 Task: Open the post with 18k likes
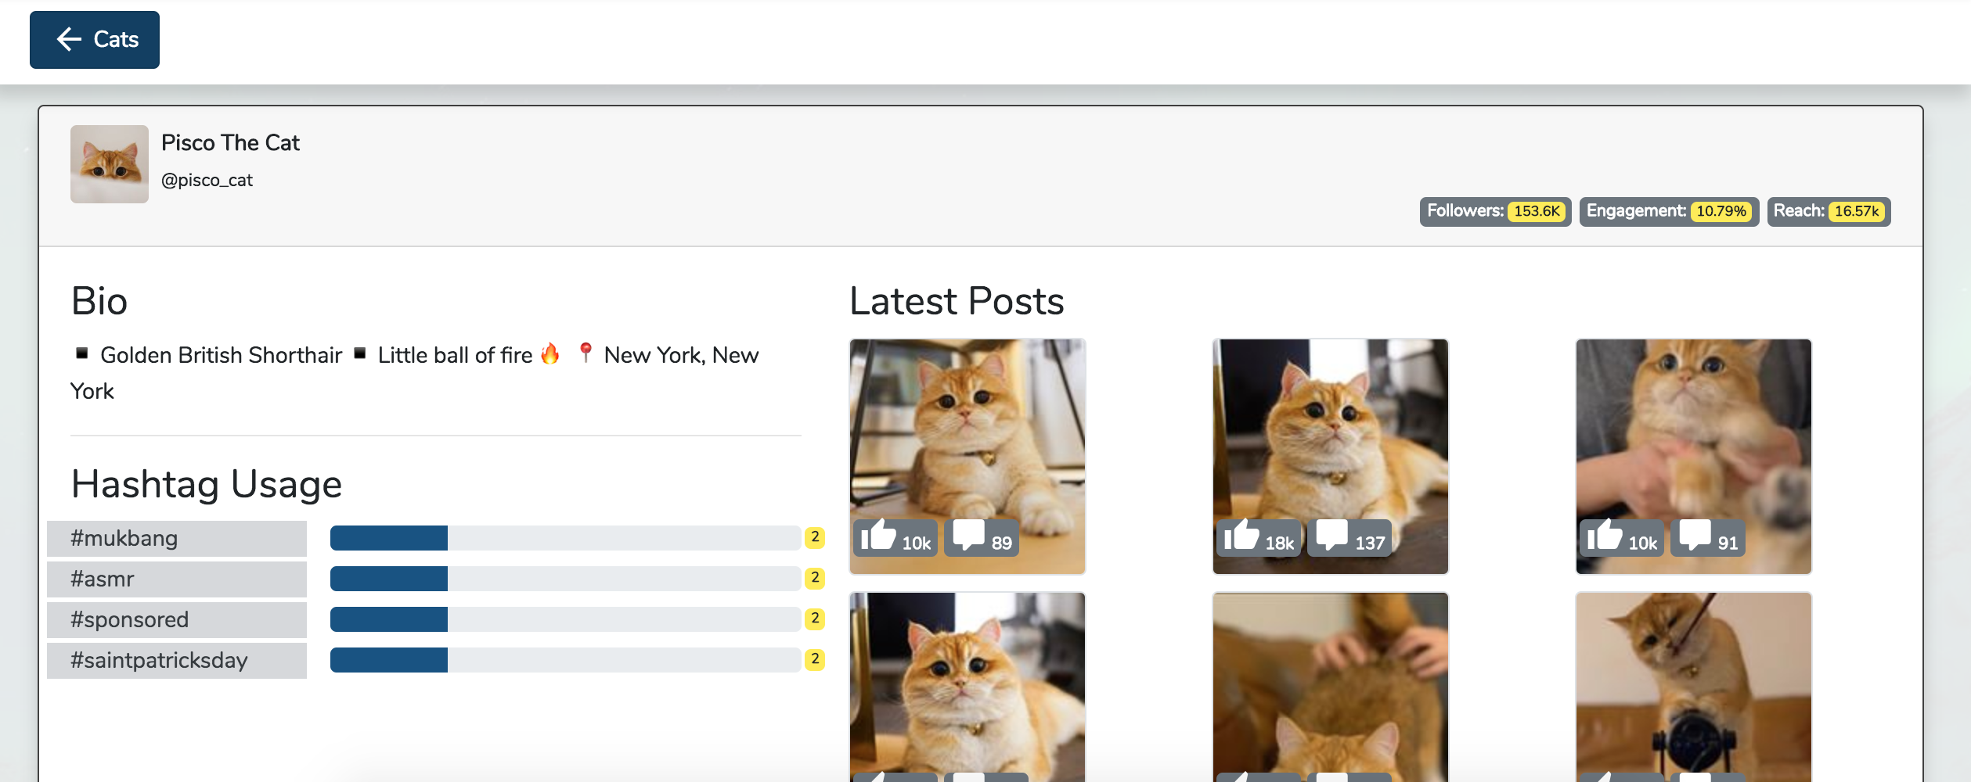click(x=1331, y=457)
